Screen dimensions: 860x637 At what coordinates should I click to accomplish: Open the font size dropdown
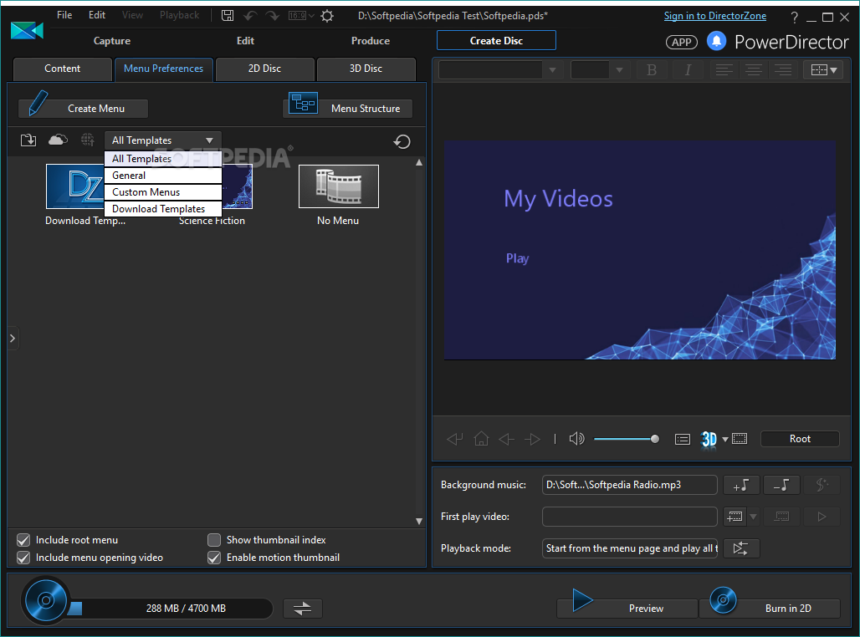pyautogui.click(x=619, y=69)
